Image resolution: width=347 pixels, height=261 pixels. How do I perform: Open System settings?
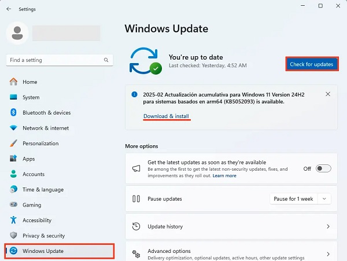(x=60, y=97)
